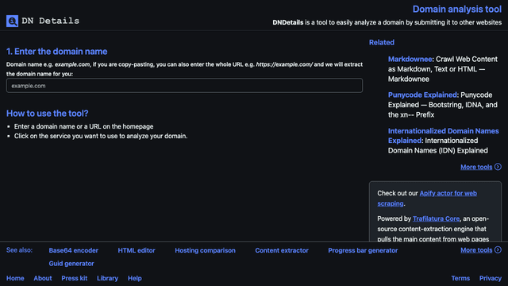
Task: Click the '1. Enter the domain name' heading
Action: [x=56, y=51]
